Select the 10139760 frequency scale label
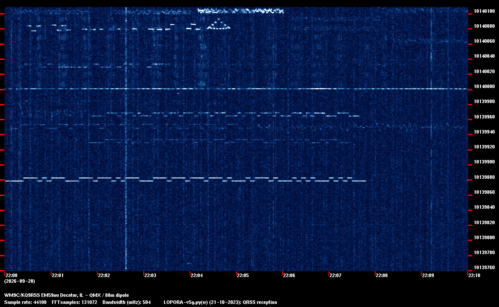This screenshot has height=307, width=499. coord(484,267)
